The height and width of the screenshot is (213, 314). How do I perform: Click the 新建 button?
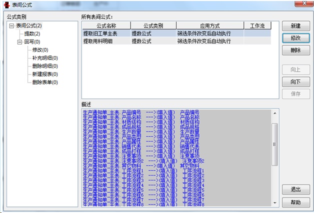coord(295,26)
